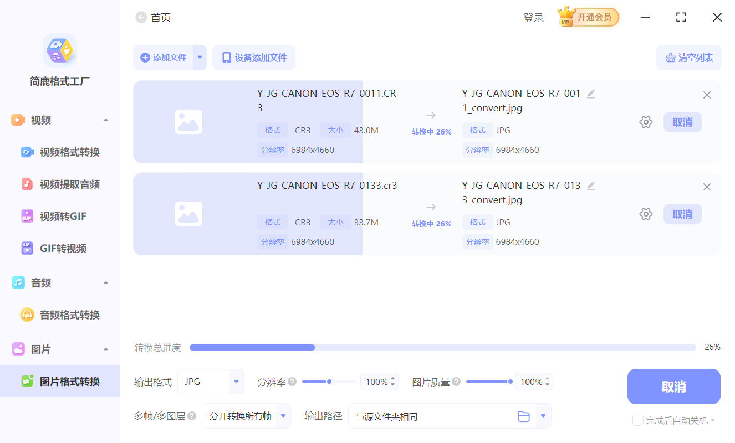Remove the Y-JG-CANON-EOS-R7-0133 file row

tap(707, 187)
